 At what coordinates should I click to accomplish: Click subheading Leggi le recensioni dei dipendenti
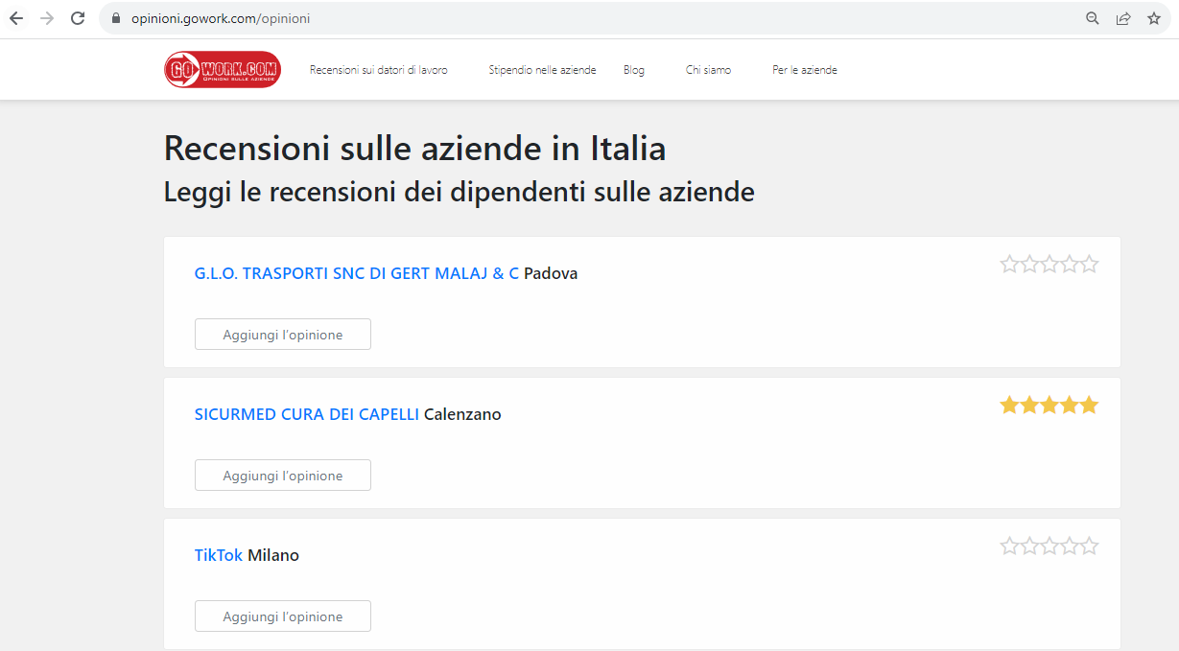pyautogui.click(x=460, y=192)
